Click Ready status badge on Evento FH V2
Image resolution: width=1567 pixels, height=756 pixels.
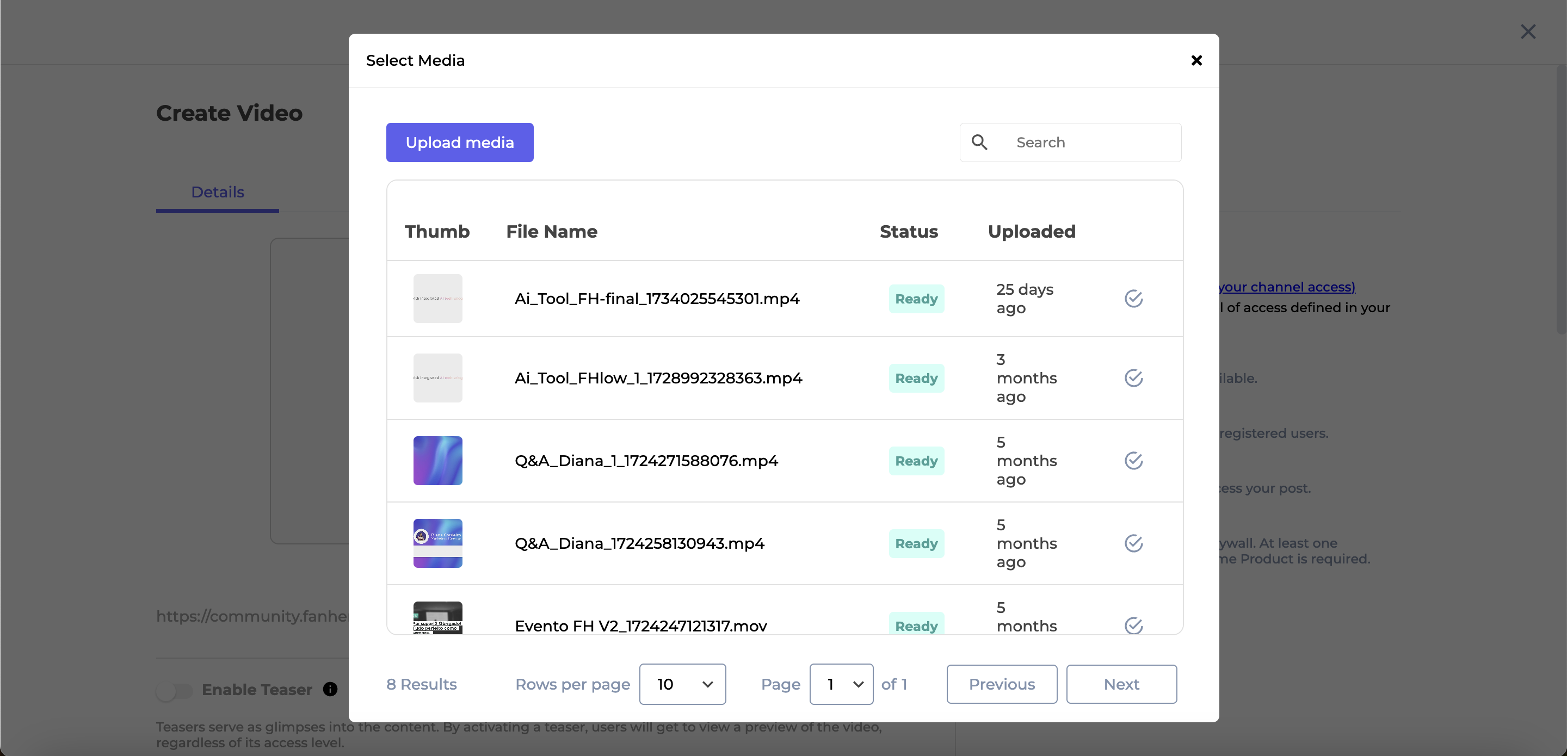click(x=915, y=626)
